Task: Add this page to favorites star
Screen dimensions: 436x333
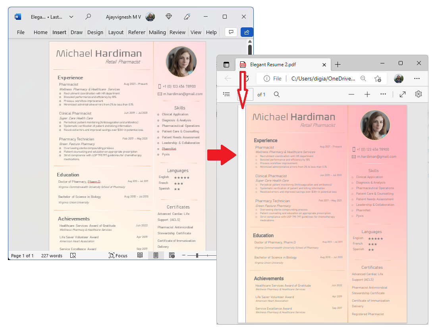Action: (x=378, y=78)
